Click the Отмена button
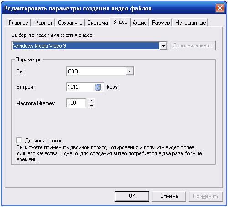228x207 pixels. click(x=169, y=196)
